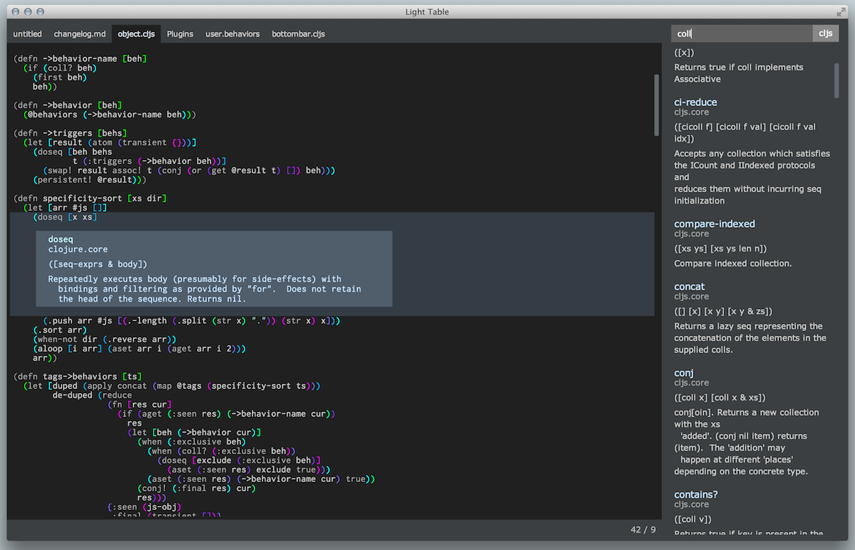The width and height of the screenshot is (855, 550).
Task: Click the cljs language filter badge
Action: pyautogui.click(x=826, y=32)
